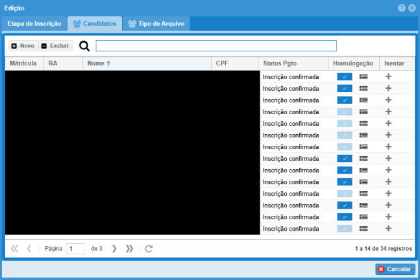
Task: Switch to the Etapa de Inscrição tab
Action: coord(34,24)
